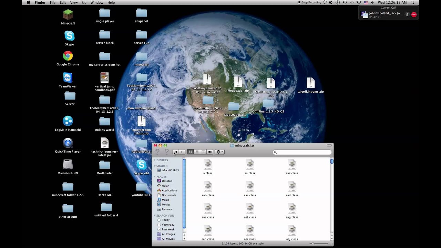Click the Wi-Fi status icon
441x248 pixels.
click(x=359, y=2)
